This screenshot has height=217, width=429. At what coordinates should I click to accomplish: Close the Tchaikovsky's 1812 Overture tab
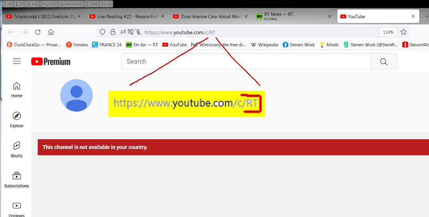tap(79, 16)
